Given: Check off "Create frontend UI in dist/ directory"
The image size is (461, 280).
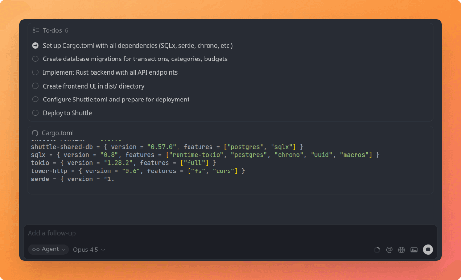Looking at the screenshot, I should (x=35, y=86).
